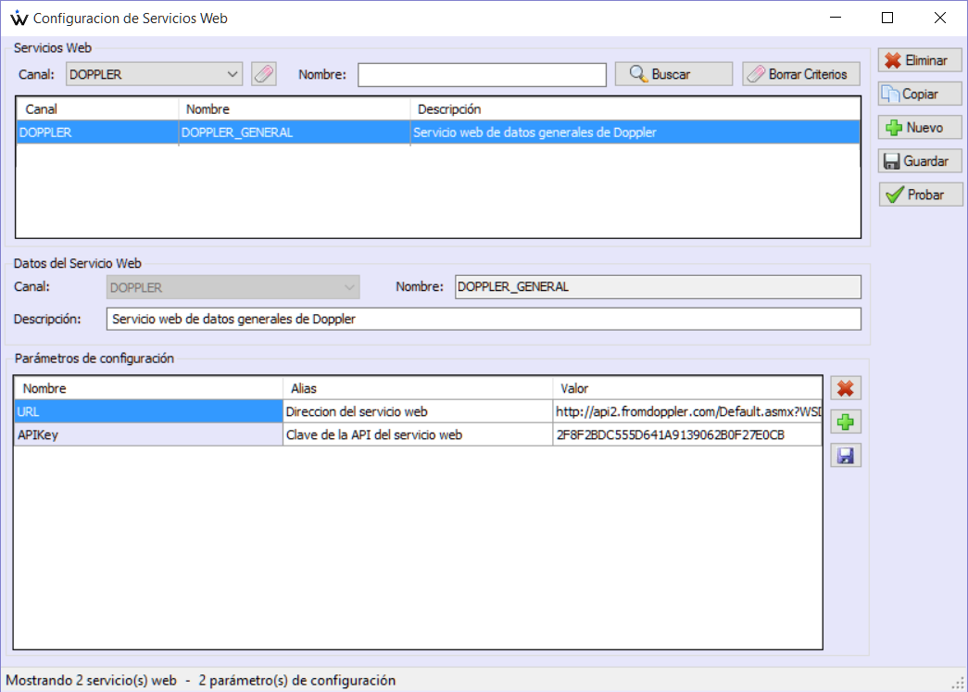The height and width of the screenshot is (692, 968).
Task: Select the 'Servicio web de datos generales de Doppler' row cell
Action: pyautogui.click(x=635, y=132)
